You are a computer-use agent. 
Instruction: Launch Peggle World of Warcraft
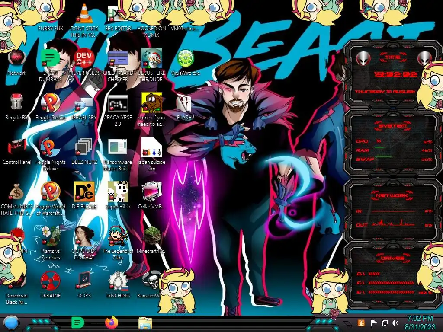pyautogui.click(x=50, y=199)
